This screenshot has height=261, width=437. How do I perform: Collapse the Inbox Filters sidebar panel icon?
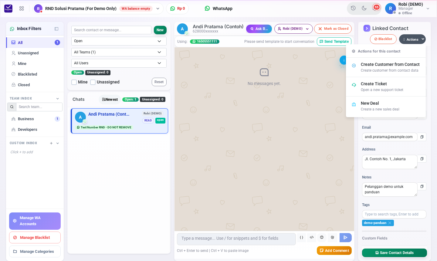[x=56, y=29]
